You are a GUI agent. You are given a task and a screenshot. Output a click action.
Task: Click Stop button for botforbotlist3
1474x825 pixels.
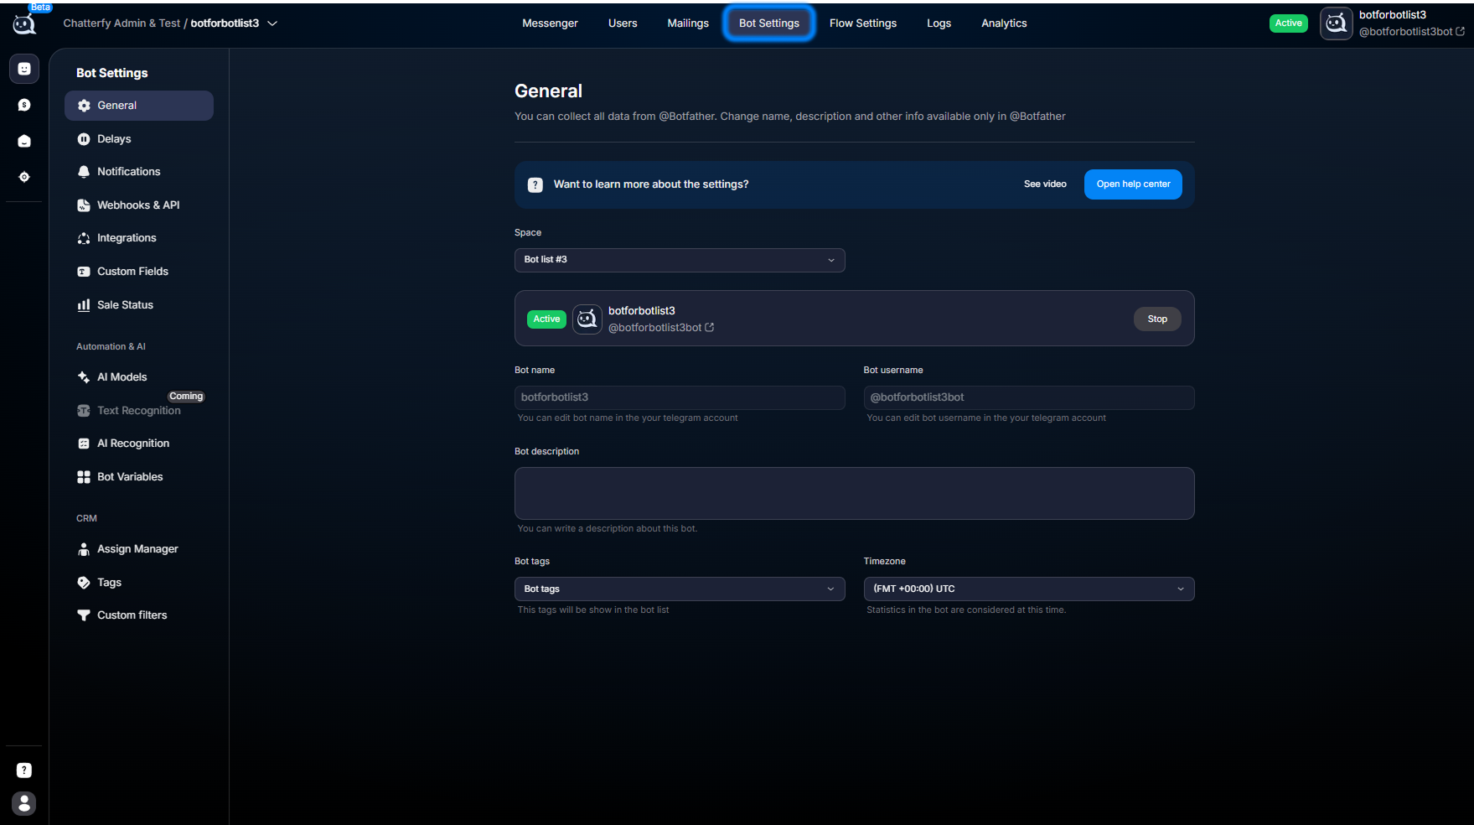coord(1157,319)
